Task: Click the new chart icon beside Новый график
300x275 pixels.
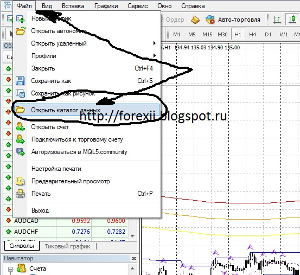Action: click(20, 18)
